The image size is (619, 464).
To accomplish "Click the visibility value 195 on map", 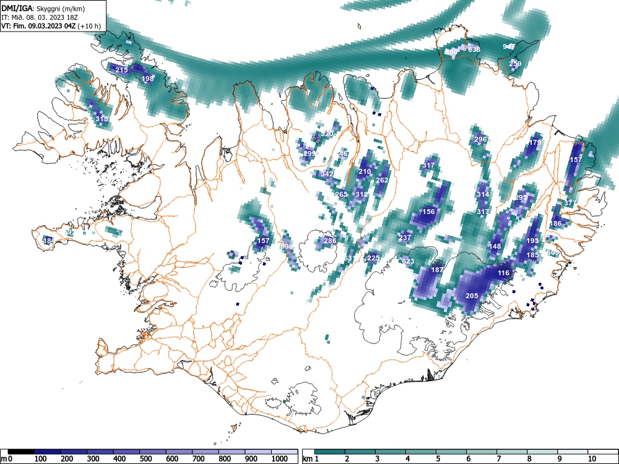I will (532, 241).
